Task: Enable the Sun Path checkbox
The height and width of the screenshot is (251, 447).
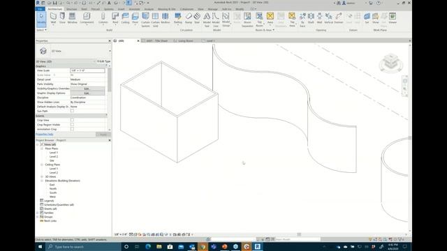Action: point(72,111)
